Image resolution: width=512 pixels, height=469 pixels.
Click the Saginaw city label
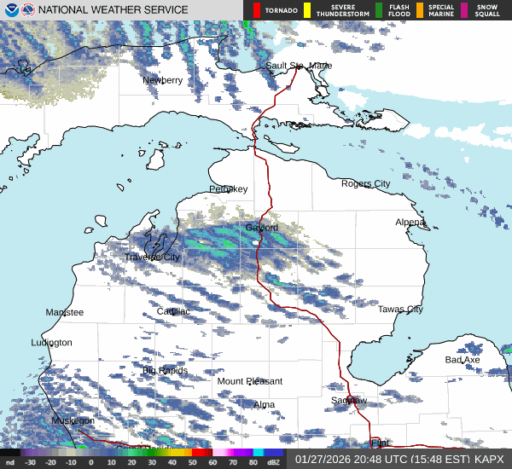349,400
